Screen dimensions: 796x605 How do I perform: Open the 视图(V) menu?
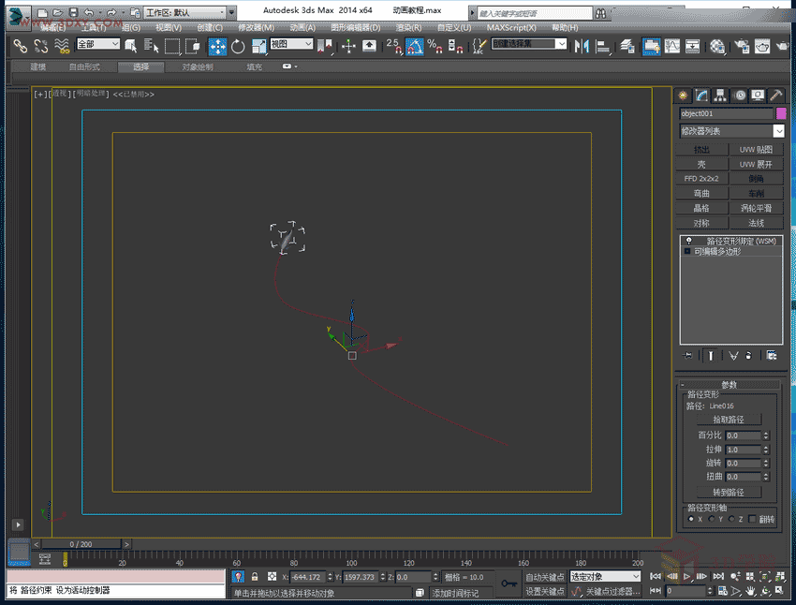(x=168, y=27)
